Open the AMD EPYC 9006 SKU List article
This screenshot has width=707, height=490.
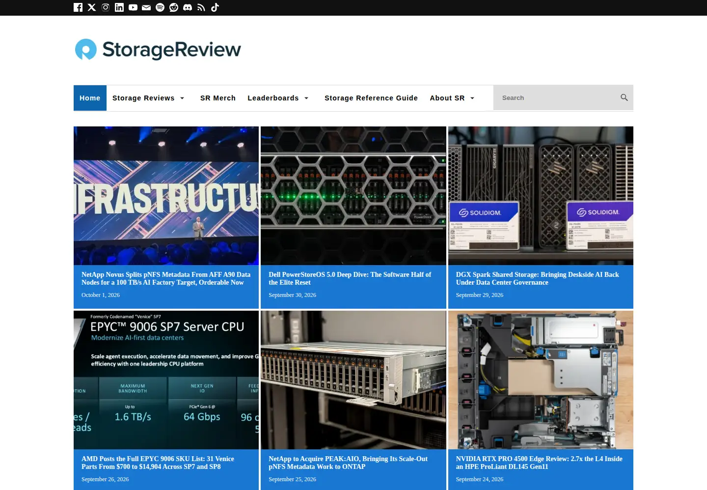158,463
